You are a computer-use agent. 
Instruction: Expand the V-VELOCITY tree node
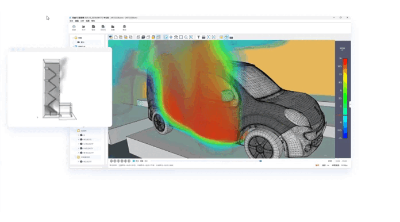tap(79, 148)
